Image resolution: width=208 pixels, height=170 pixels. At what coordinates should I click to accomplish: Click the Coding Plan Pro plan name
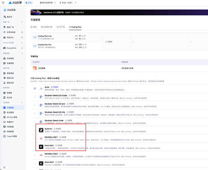45,45
